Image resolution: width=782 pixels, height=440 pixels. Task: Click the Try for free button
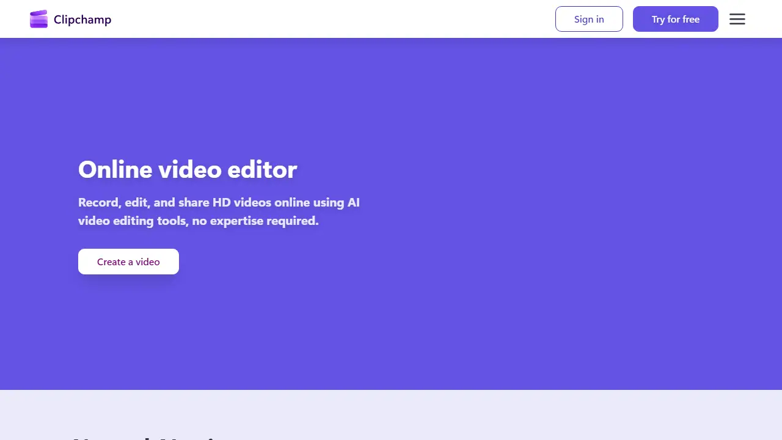click(676, 19)
